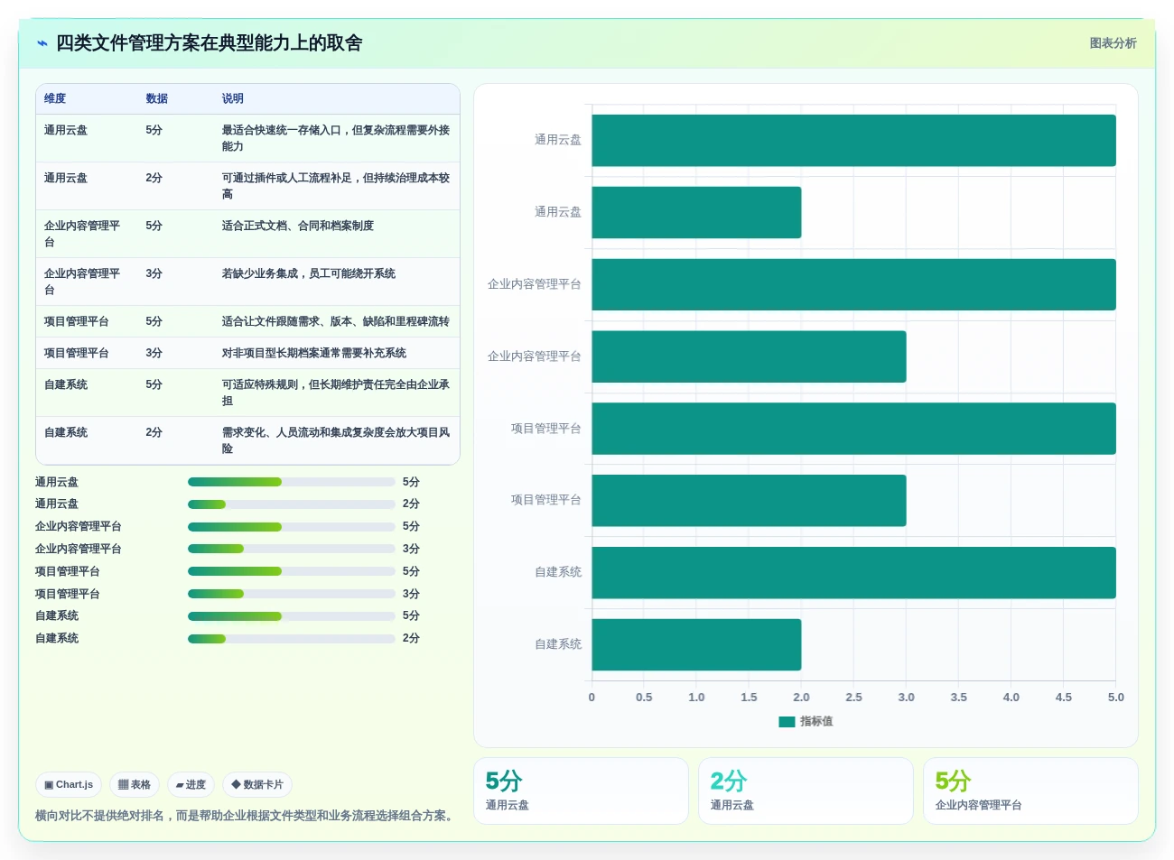Click the progress bar for 通用云盘 at 5分

pyautogui.click(x=292, y=482)
